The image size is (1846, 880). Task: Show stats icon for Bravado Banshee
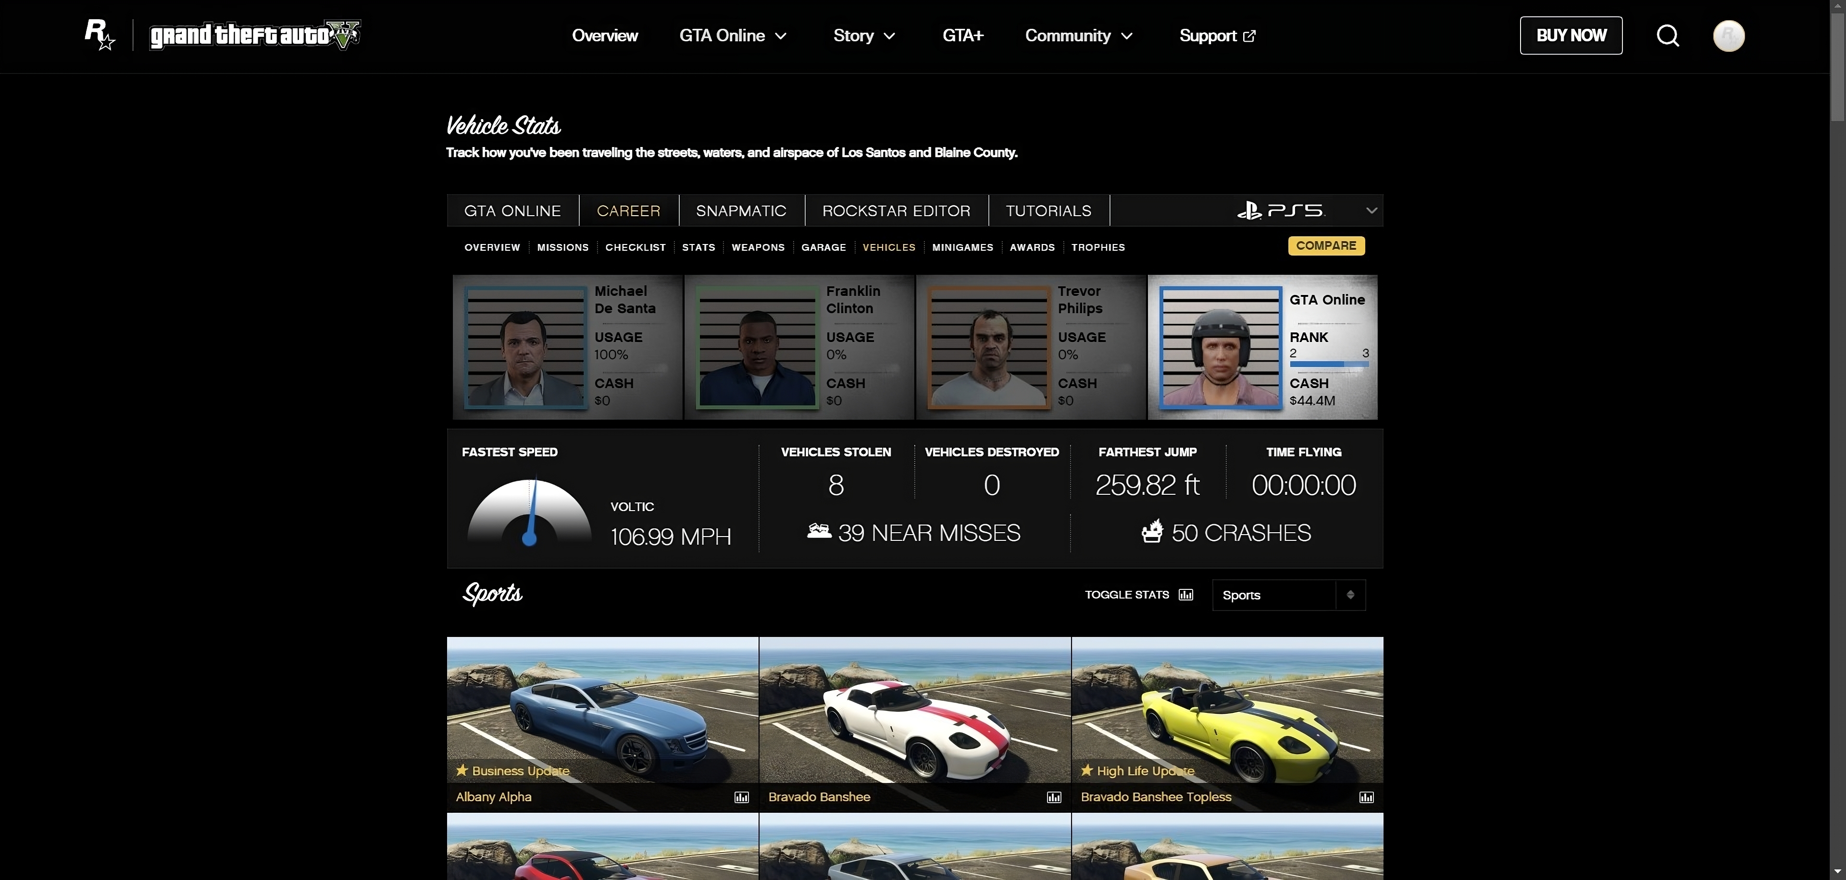tap(1054, 797)
